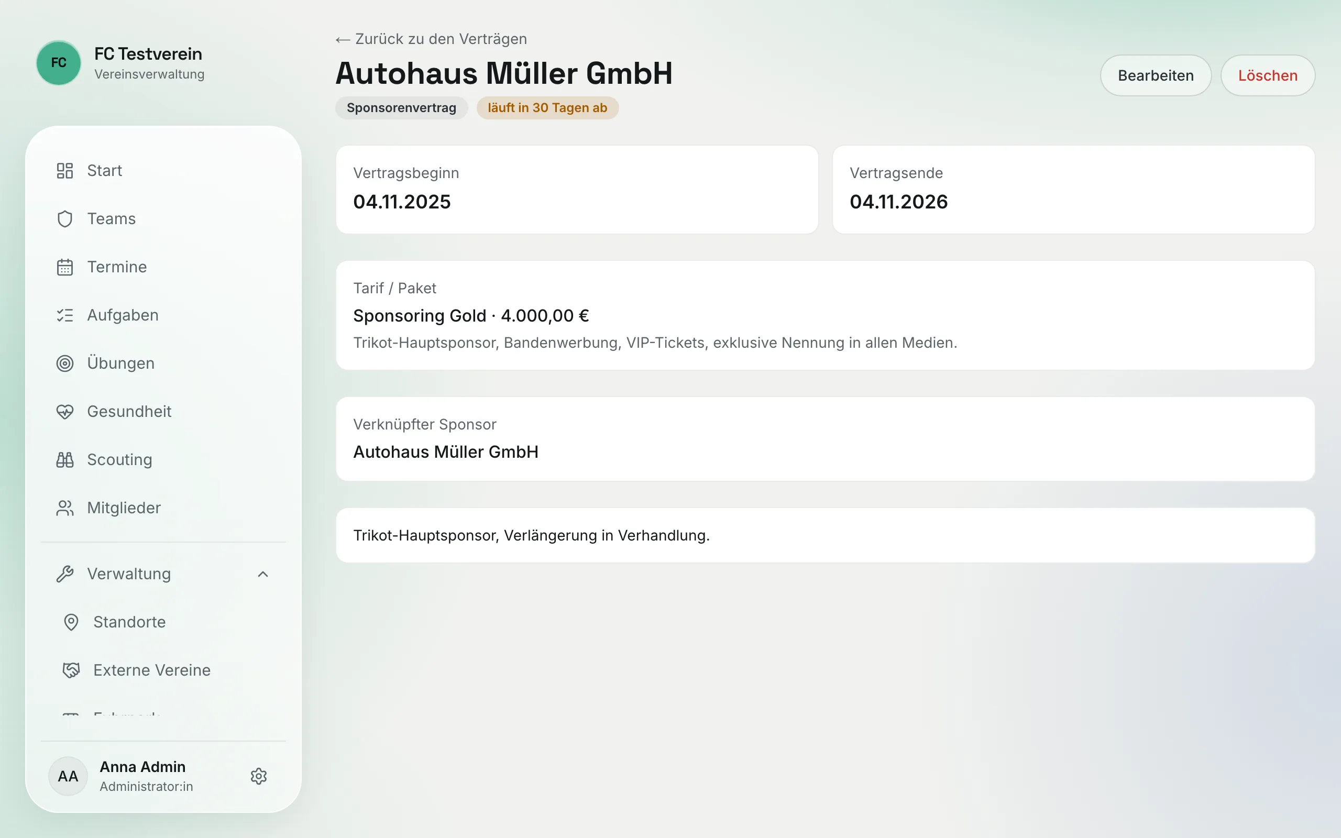Click the Mitglieder people icon
This screenshot has height=838, width=1341.
[65, 508]
